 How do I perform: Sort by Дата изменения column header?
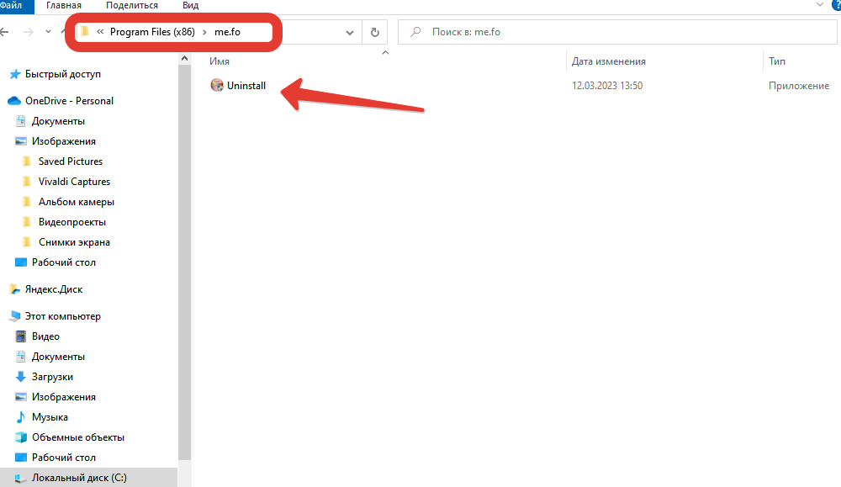[x=609, y=61]
